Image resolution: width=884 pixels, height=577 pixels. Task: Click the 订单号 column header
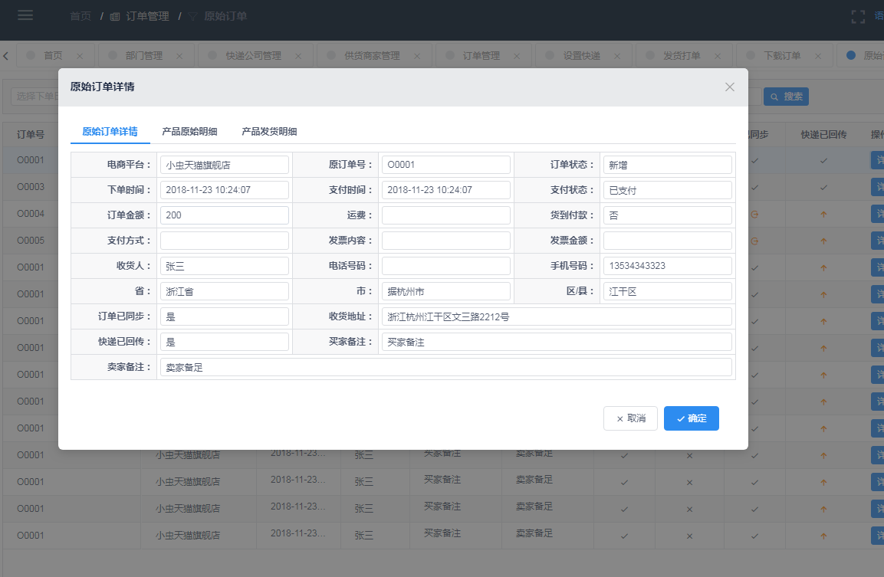pyautogui.click(x=31, y=135)
